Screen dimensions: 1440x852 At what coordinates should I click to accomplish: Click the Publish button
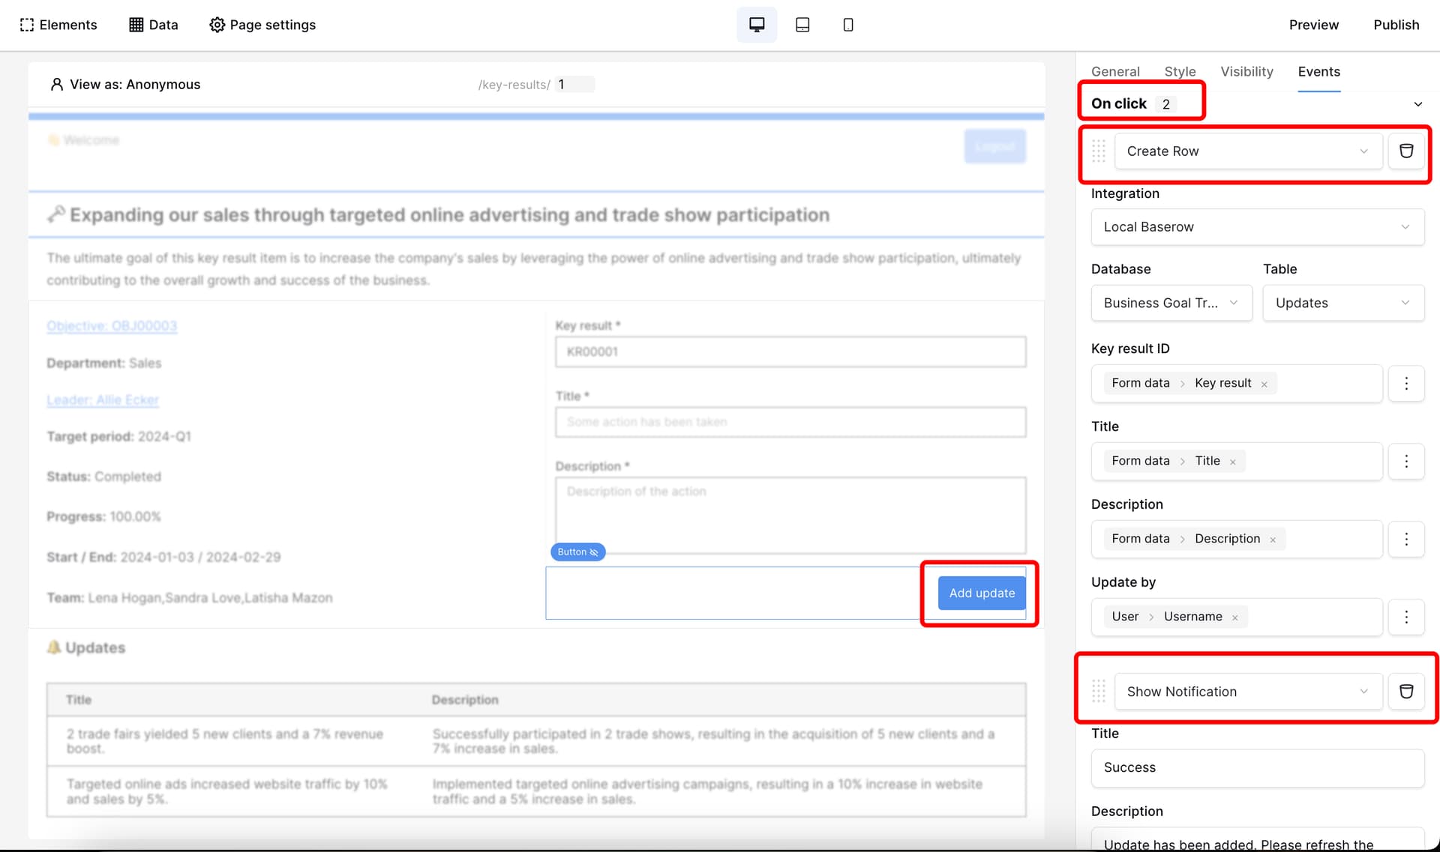tap(1396, 25)
